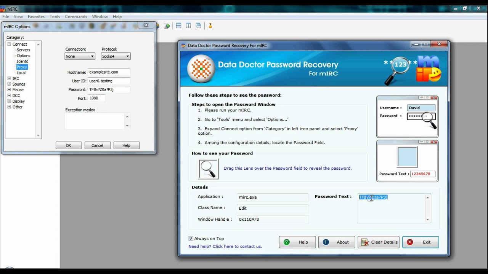This screenshot has height=274, width=488.
Task: Click the About button in Data Doctor
Action: pos(337,242)
